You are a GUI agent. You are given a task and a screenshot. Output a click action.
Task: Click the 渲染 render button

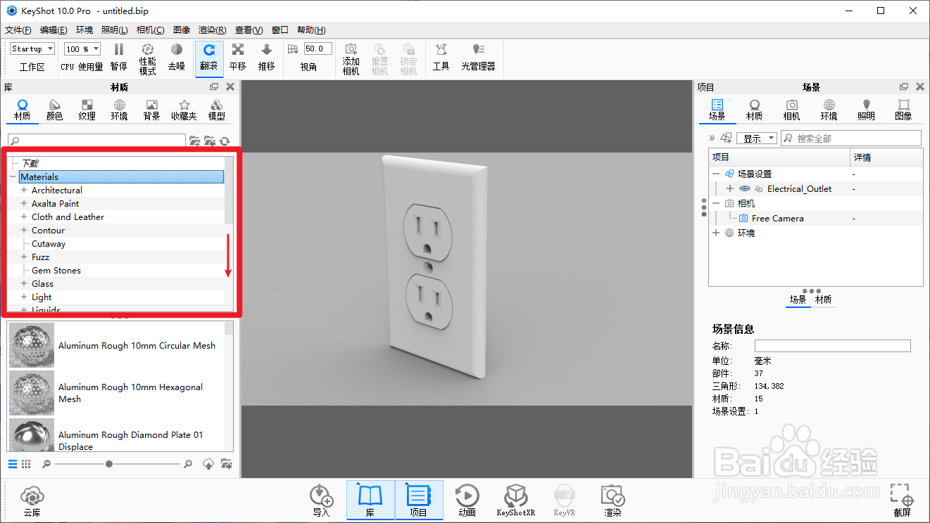coord(612,501)
